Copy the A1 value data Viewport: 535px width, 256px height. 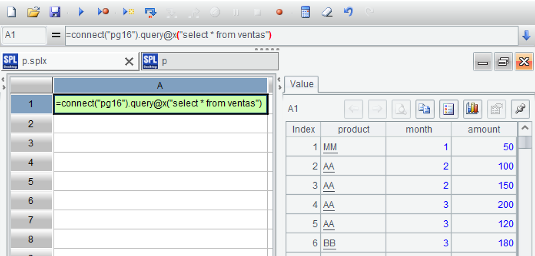pos(425,109)
